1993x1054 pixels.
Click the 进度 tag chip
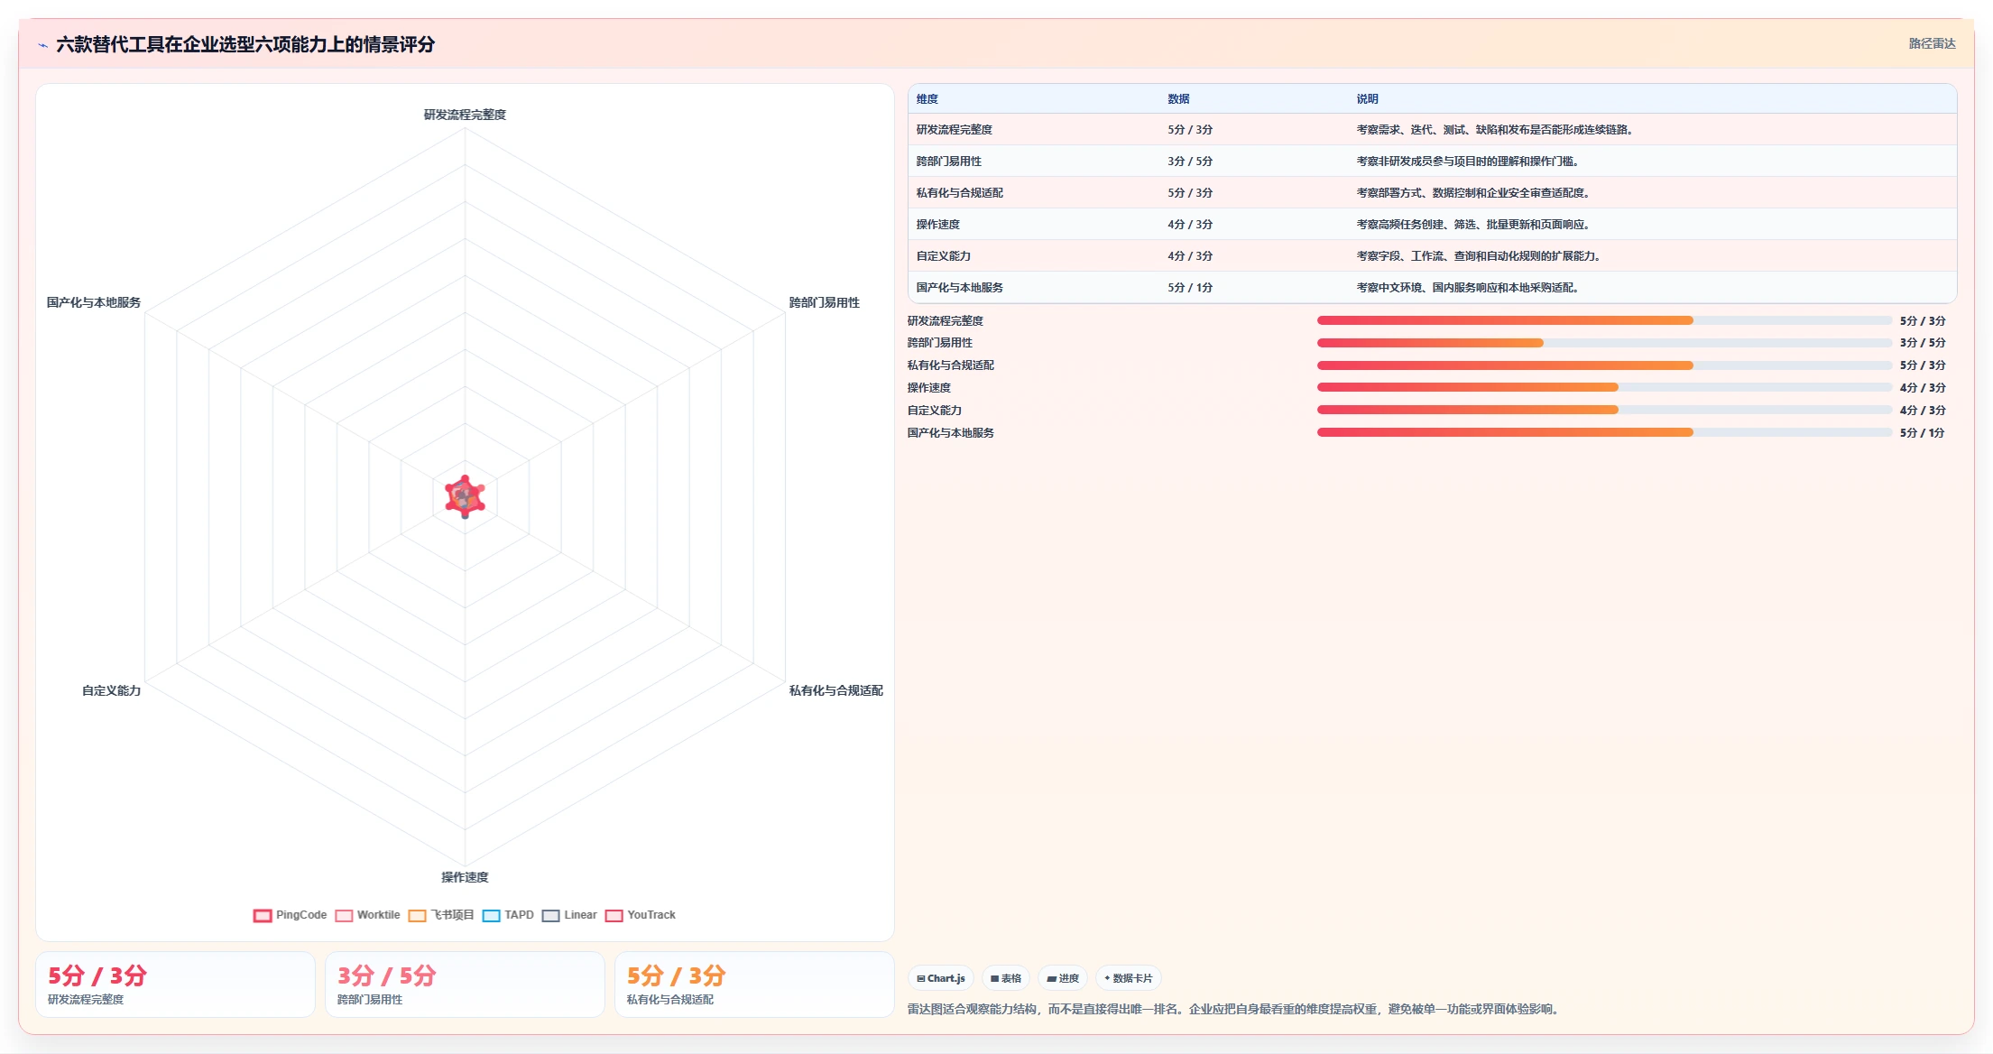1062,978
